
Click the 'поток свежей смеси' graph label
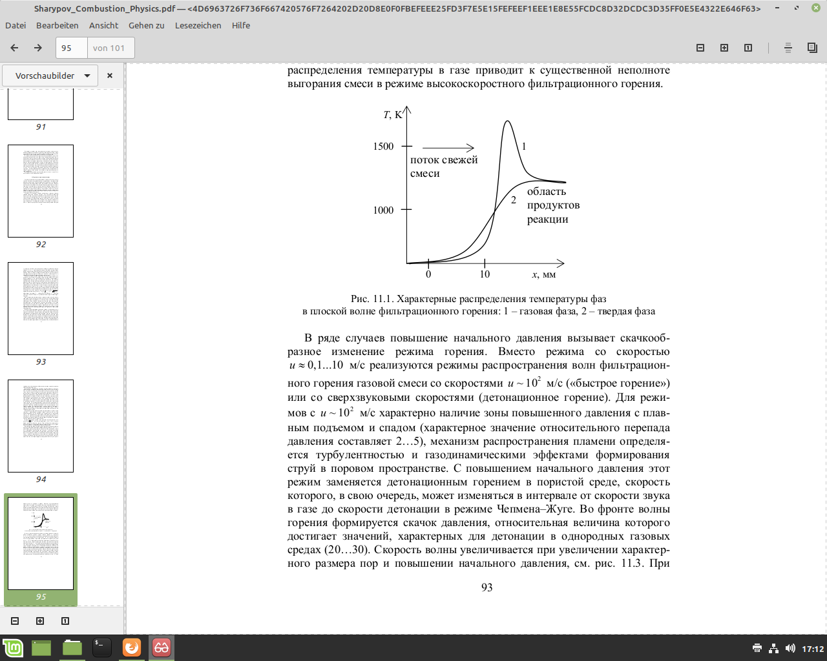pyautogui.click(x=444, y=167)
